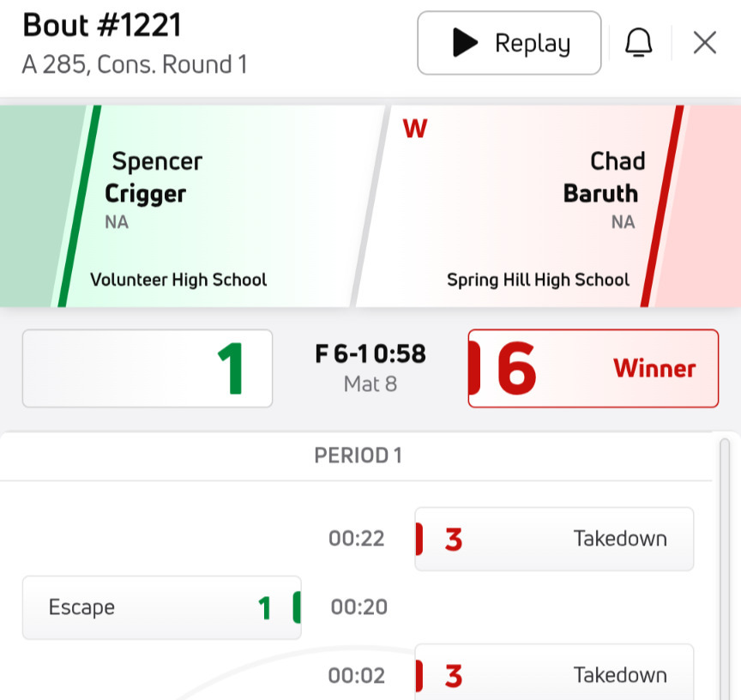The height and width of the screenshot is (700, 741).
Task: Close the bout details panel
Action: (x=704, y=42)
